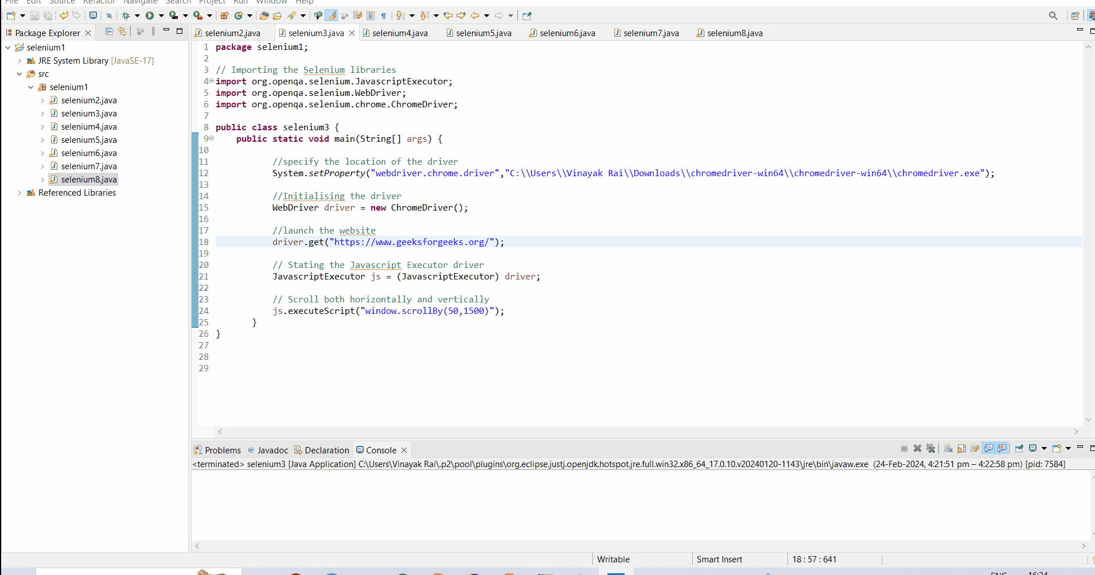The width and height of the screenshot is (1095, 575).
Task: Toggle Skip All Breakpoints
Action: tap(109, 15)
